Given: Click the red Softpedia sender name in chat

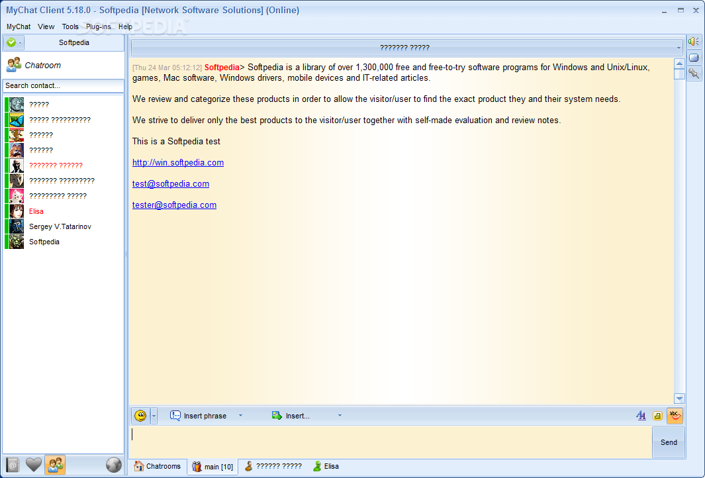Looking at the screenshot, I should (222, 68).
